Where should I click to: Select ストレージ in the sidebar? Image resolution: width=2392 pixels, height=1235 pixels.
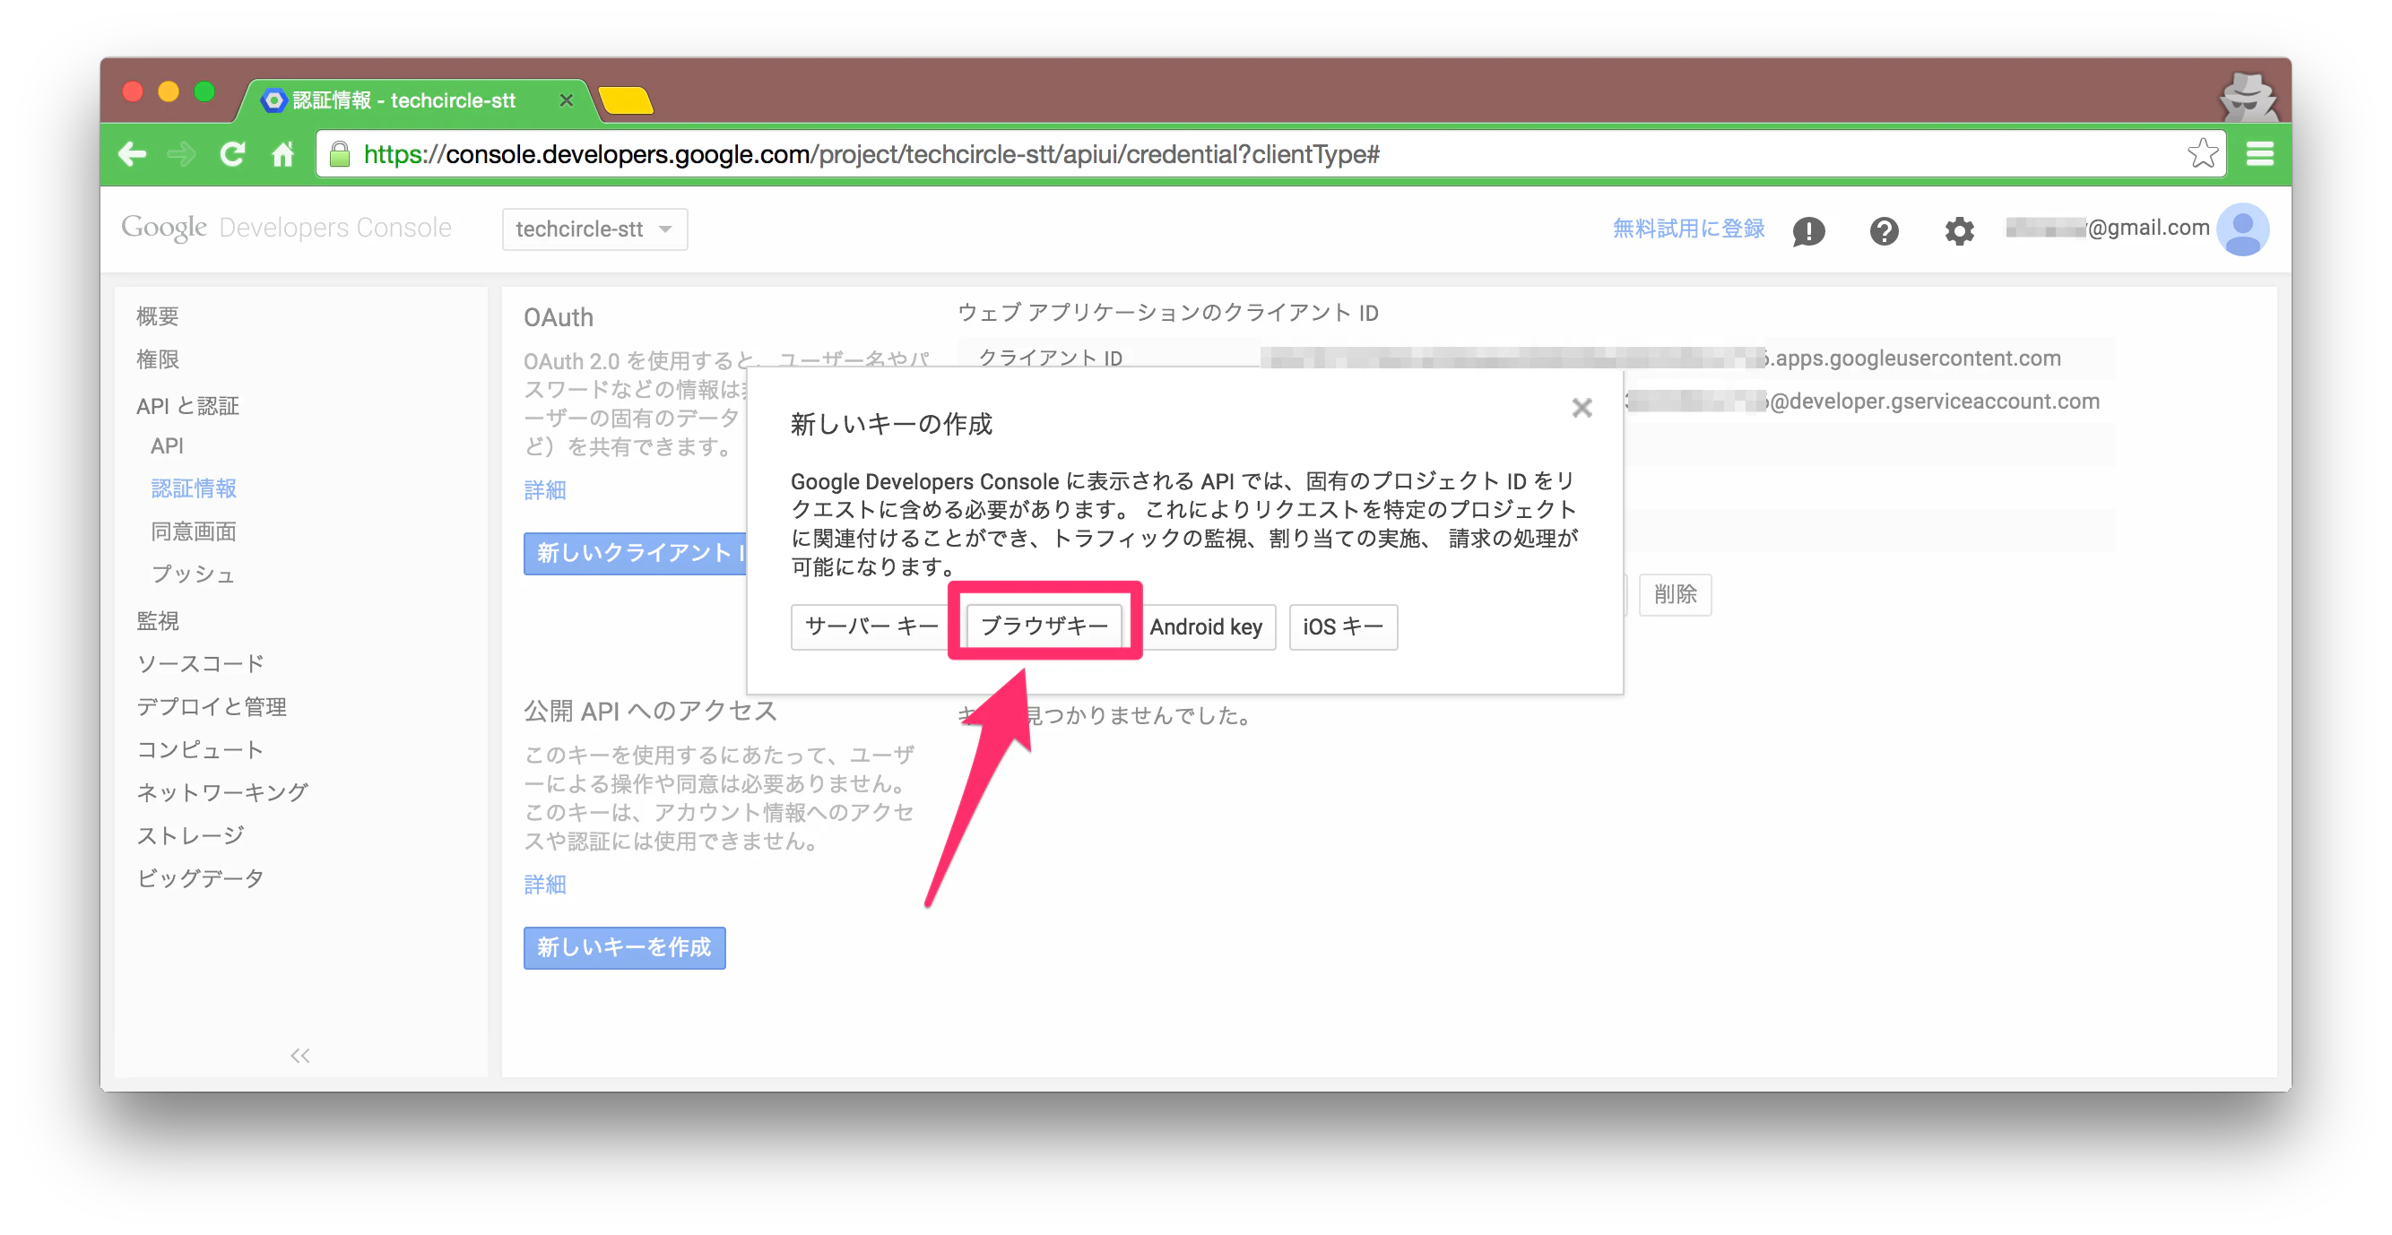pyautogui.click(x=190, y=835)
